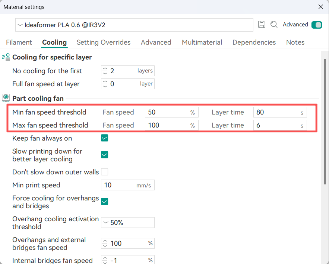The width and height of the screenshot is (329, 264).
Task: Go to the Notes tab
Action: tap(295, 42)
